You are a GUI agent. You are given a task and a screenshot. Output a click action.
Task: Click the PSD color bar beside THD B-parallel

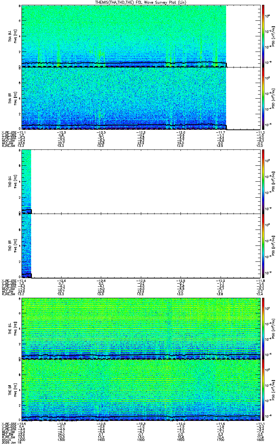(263, 245)
